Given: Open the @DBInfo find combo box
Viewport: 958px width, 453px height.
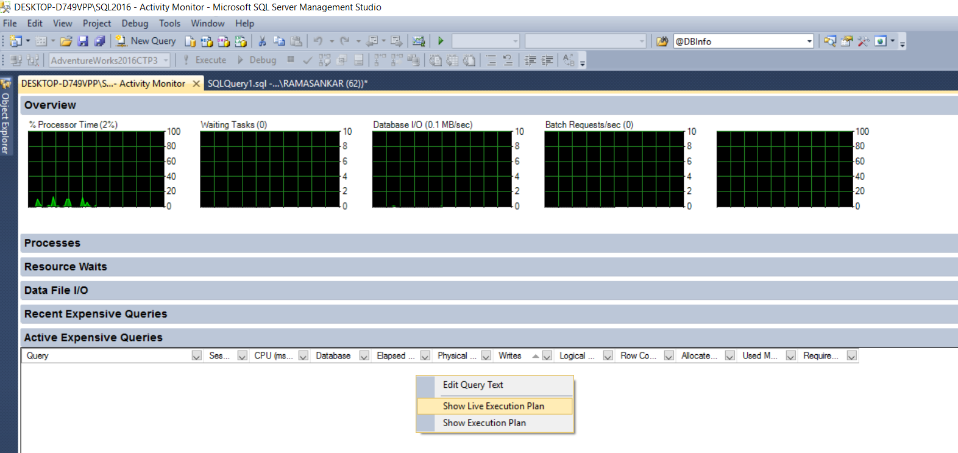Looking at the screenshot, I should pyautogui.click(x=743, y=41).
